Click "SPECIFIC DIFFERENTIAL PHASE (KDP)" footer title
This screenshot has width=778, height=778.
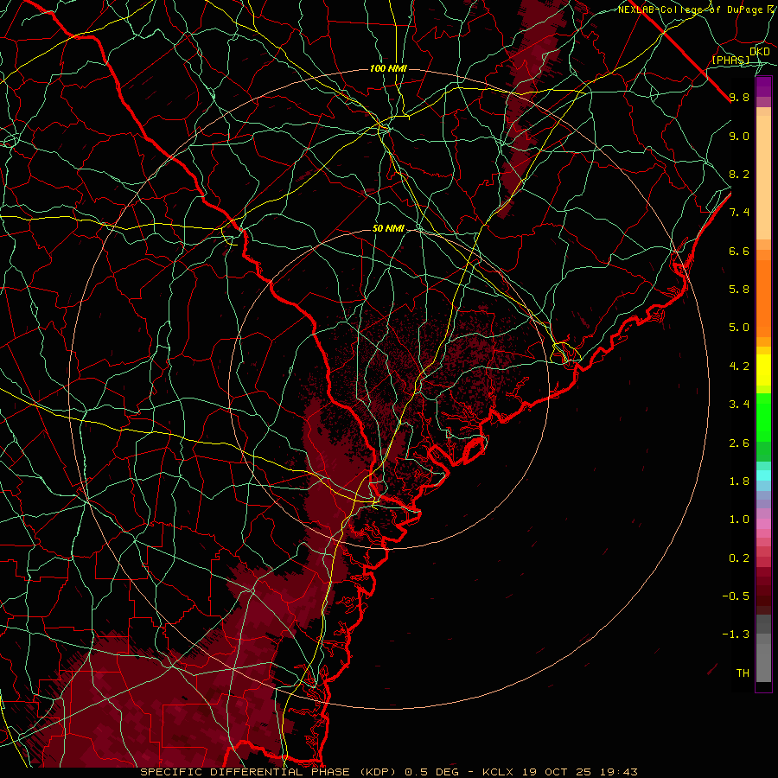(x=268, y=772)
